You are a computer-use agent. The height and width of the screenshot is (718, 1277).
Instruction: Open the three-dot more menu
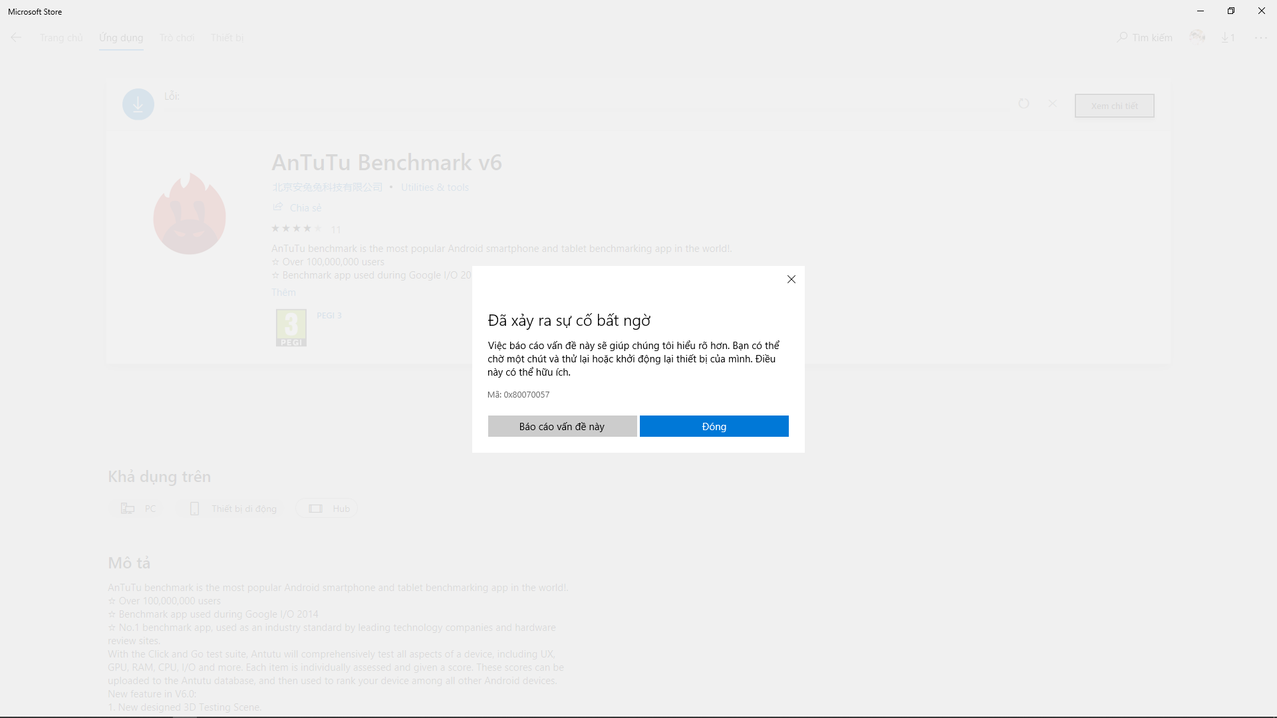pos(1261,38)
